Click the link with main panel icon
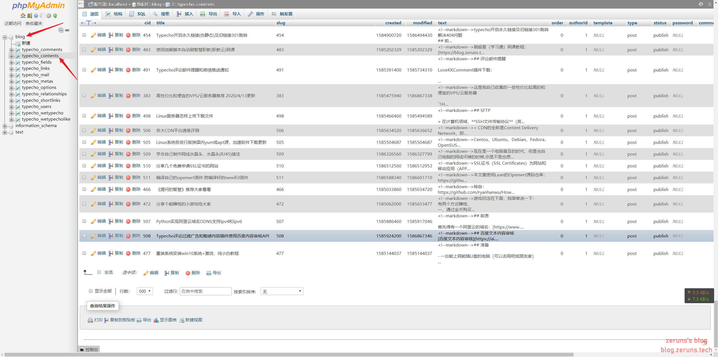The height and width of the screenshot is (357, 718). click(x=67, y=30)
